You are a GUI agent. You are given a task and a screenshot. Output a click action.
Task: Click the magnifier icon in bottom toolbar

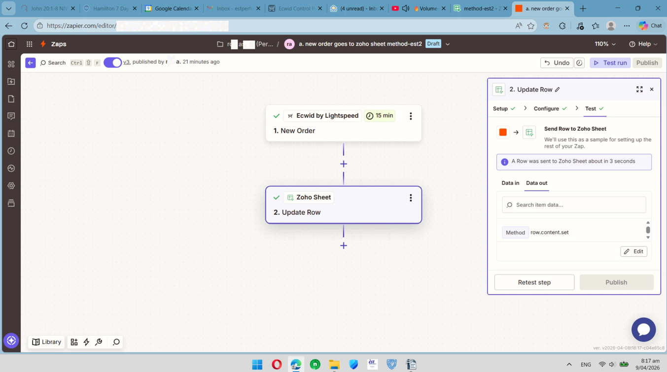[116, 342]
